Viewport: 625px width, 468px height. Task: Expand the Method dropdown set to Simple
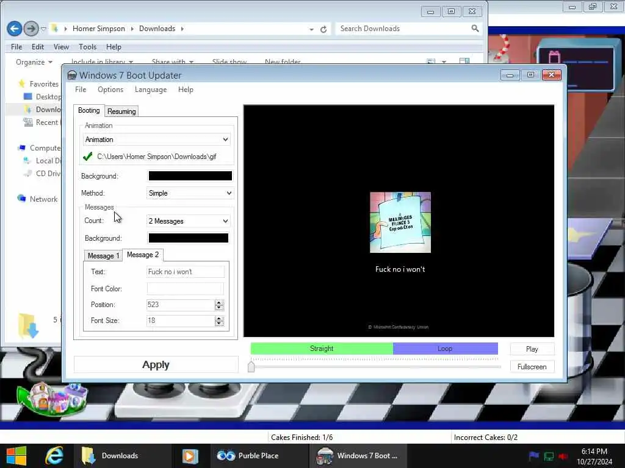pyautogui.click(x=190, y=193)
